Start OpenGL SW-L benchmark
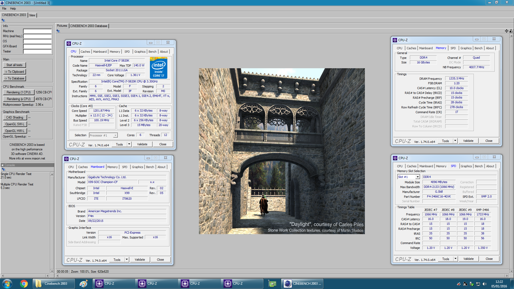Image resolution: width=514 pixels, height=289 pixels. click(15, 124)
